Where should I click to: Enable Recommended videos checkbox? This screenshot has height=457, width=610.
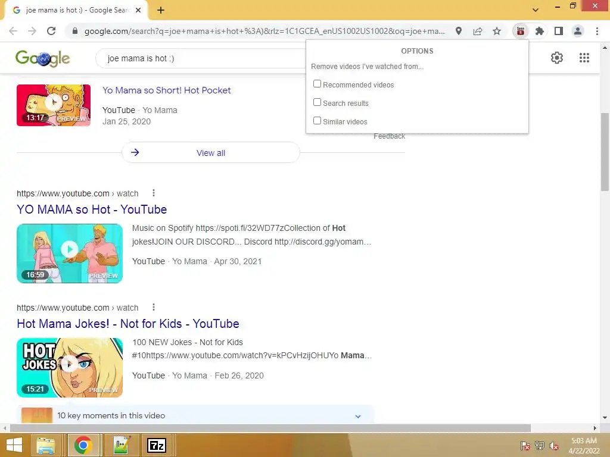tap(317, 83)
